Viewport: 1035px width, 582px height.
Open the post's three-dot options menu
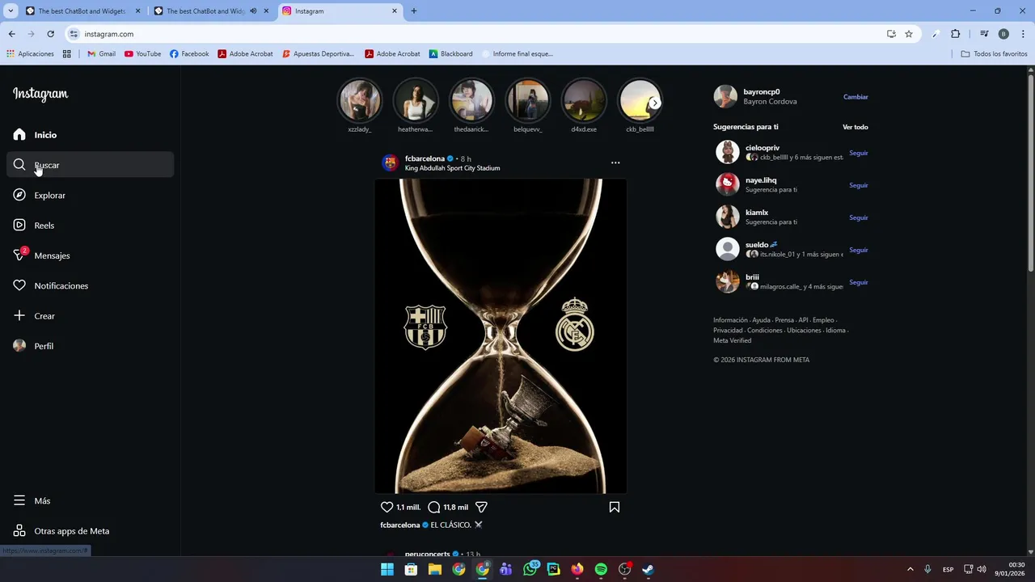(x=615, y=162)
